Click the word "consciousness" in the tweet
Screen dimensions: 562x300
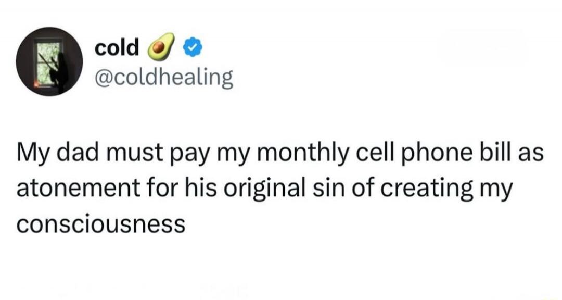coord(101,226)
